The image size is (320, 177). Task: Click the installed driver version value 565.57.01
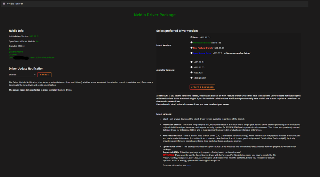[x=34, y=36]
